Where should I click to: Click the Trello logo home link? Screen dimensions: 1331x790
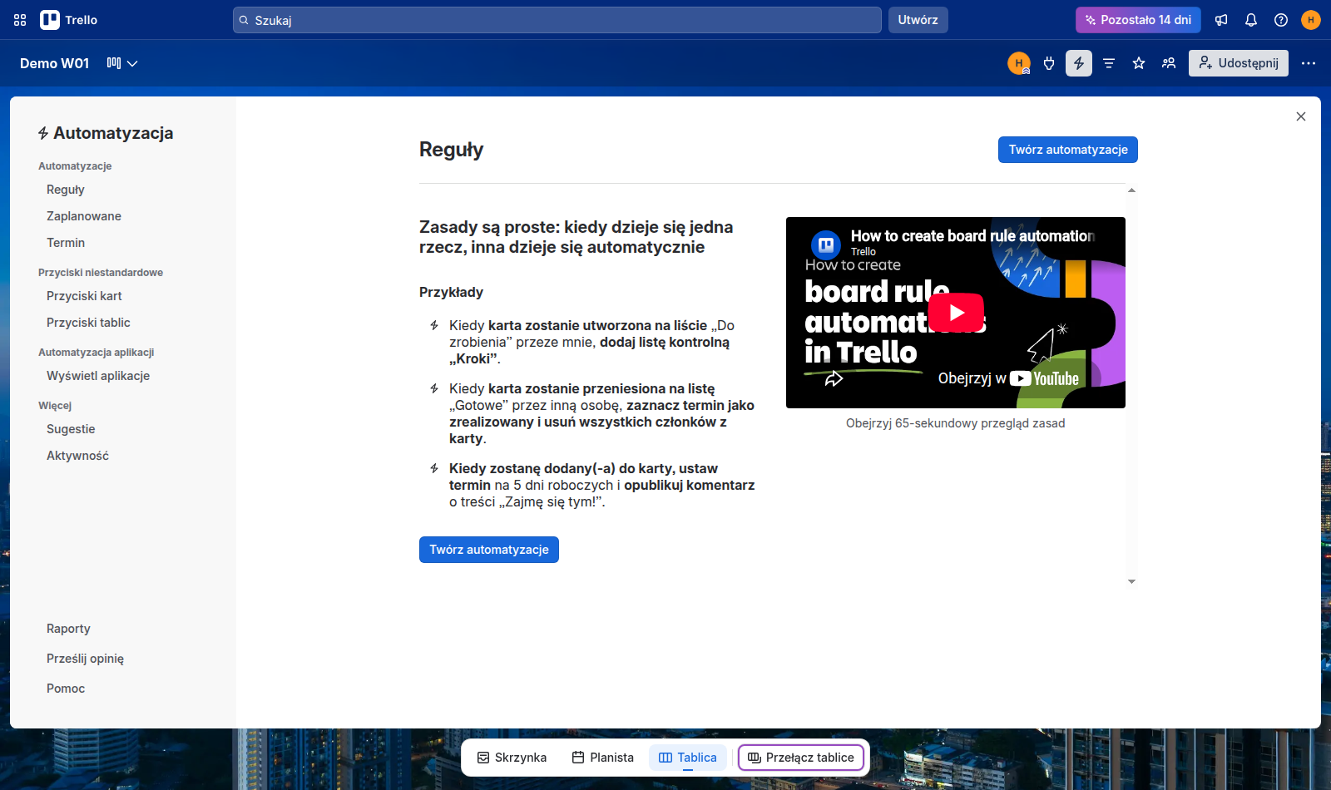point(69,20)
